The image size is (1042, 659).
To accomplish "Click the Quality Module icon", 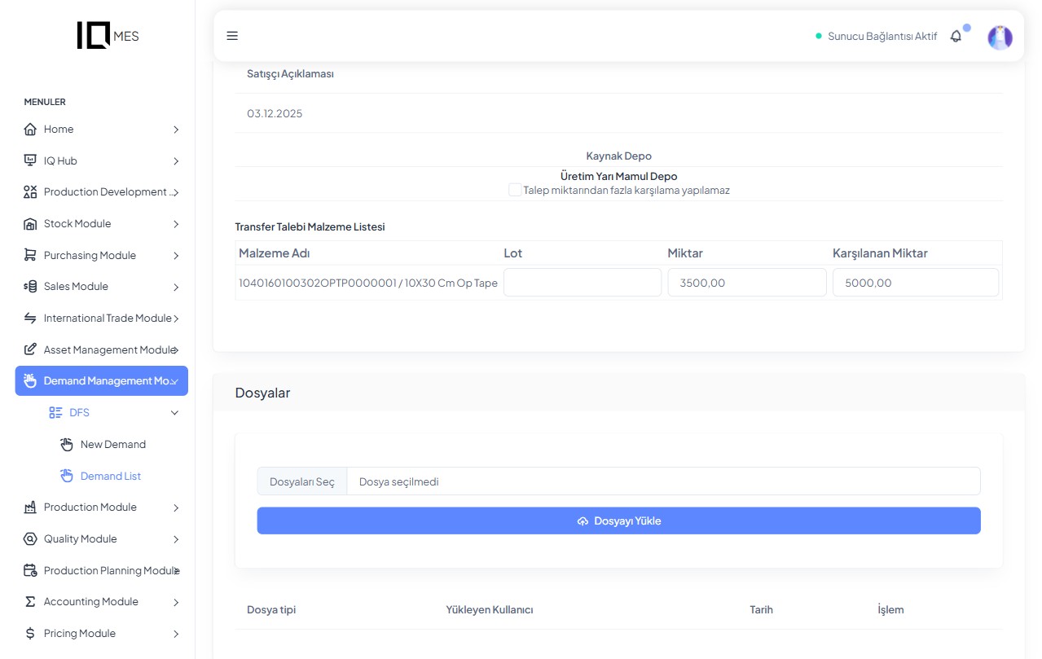I will (30, 539).
